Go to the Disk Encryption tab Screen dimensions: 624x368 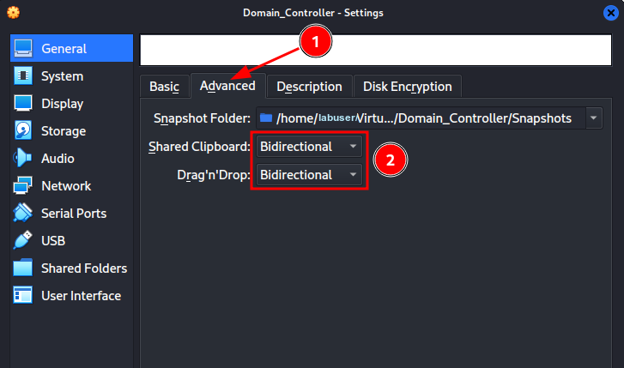[x=408, y=87]
